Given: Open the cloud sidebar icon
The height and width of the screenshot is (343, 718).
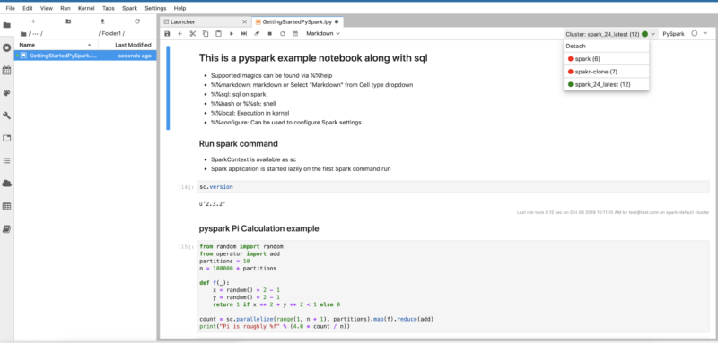Looking at the screenshot, I should (7, 184).
